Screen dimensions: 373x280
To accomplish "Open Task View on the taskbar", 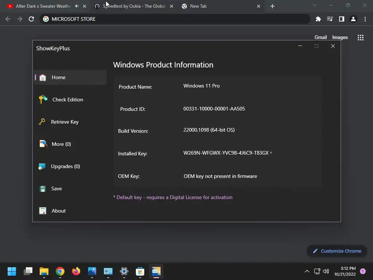I will point(28,271).
